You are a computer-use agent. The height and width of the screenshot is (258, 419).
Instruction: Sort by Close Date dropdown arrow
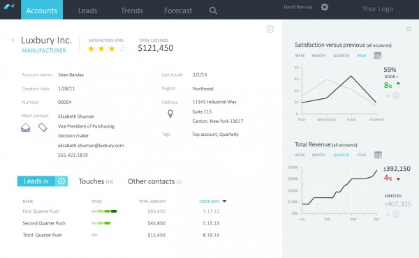[224, 202]
